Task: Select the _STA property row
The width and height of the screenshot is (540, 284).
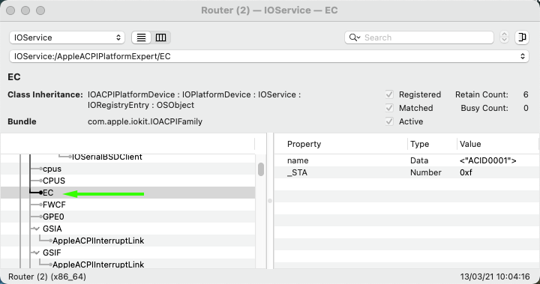Action: pyautogui.click(x=406, y=172)
